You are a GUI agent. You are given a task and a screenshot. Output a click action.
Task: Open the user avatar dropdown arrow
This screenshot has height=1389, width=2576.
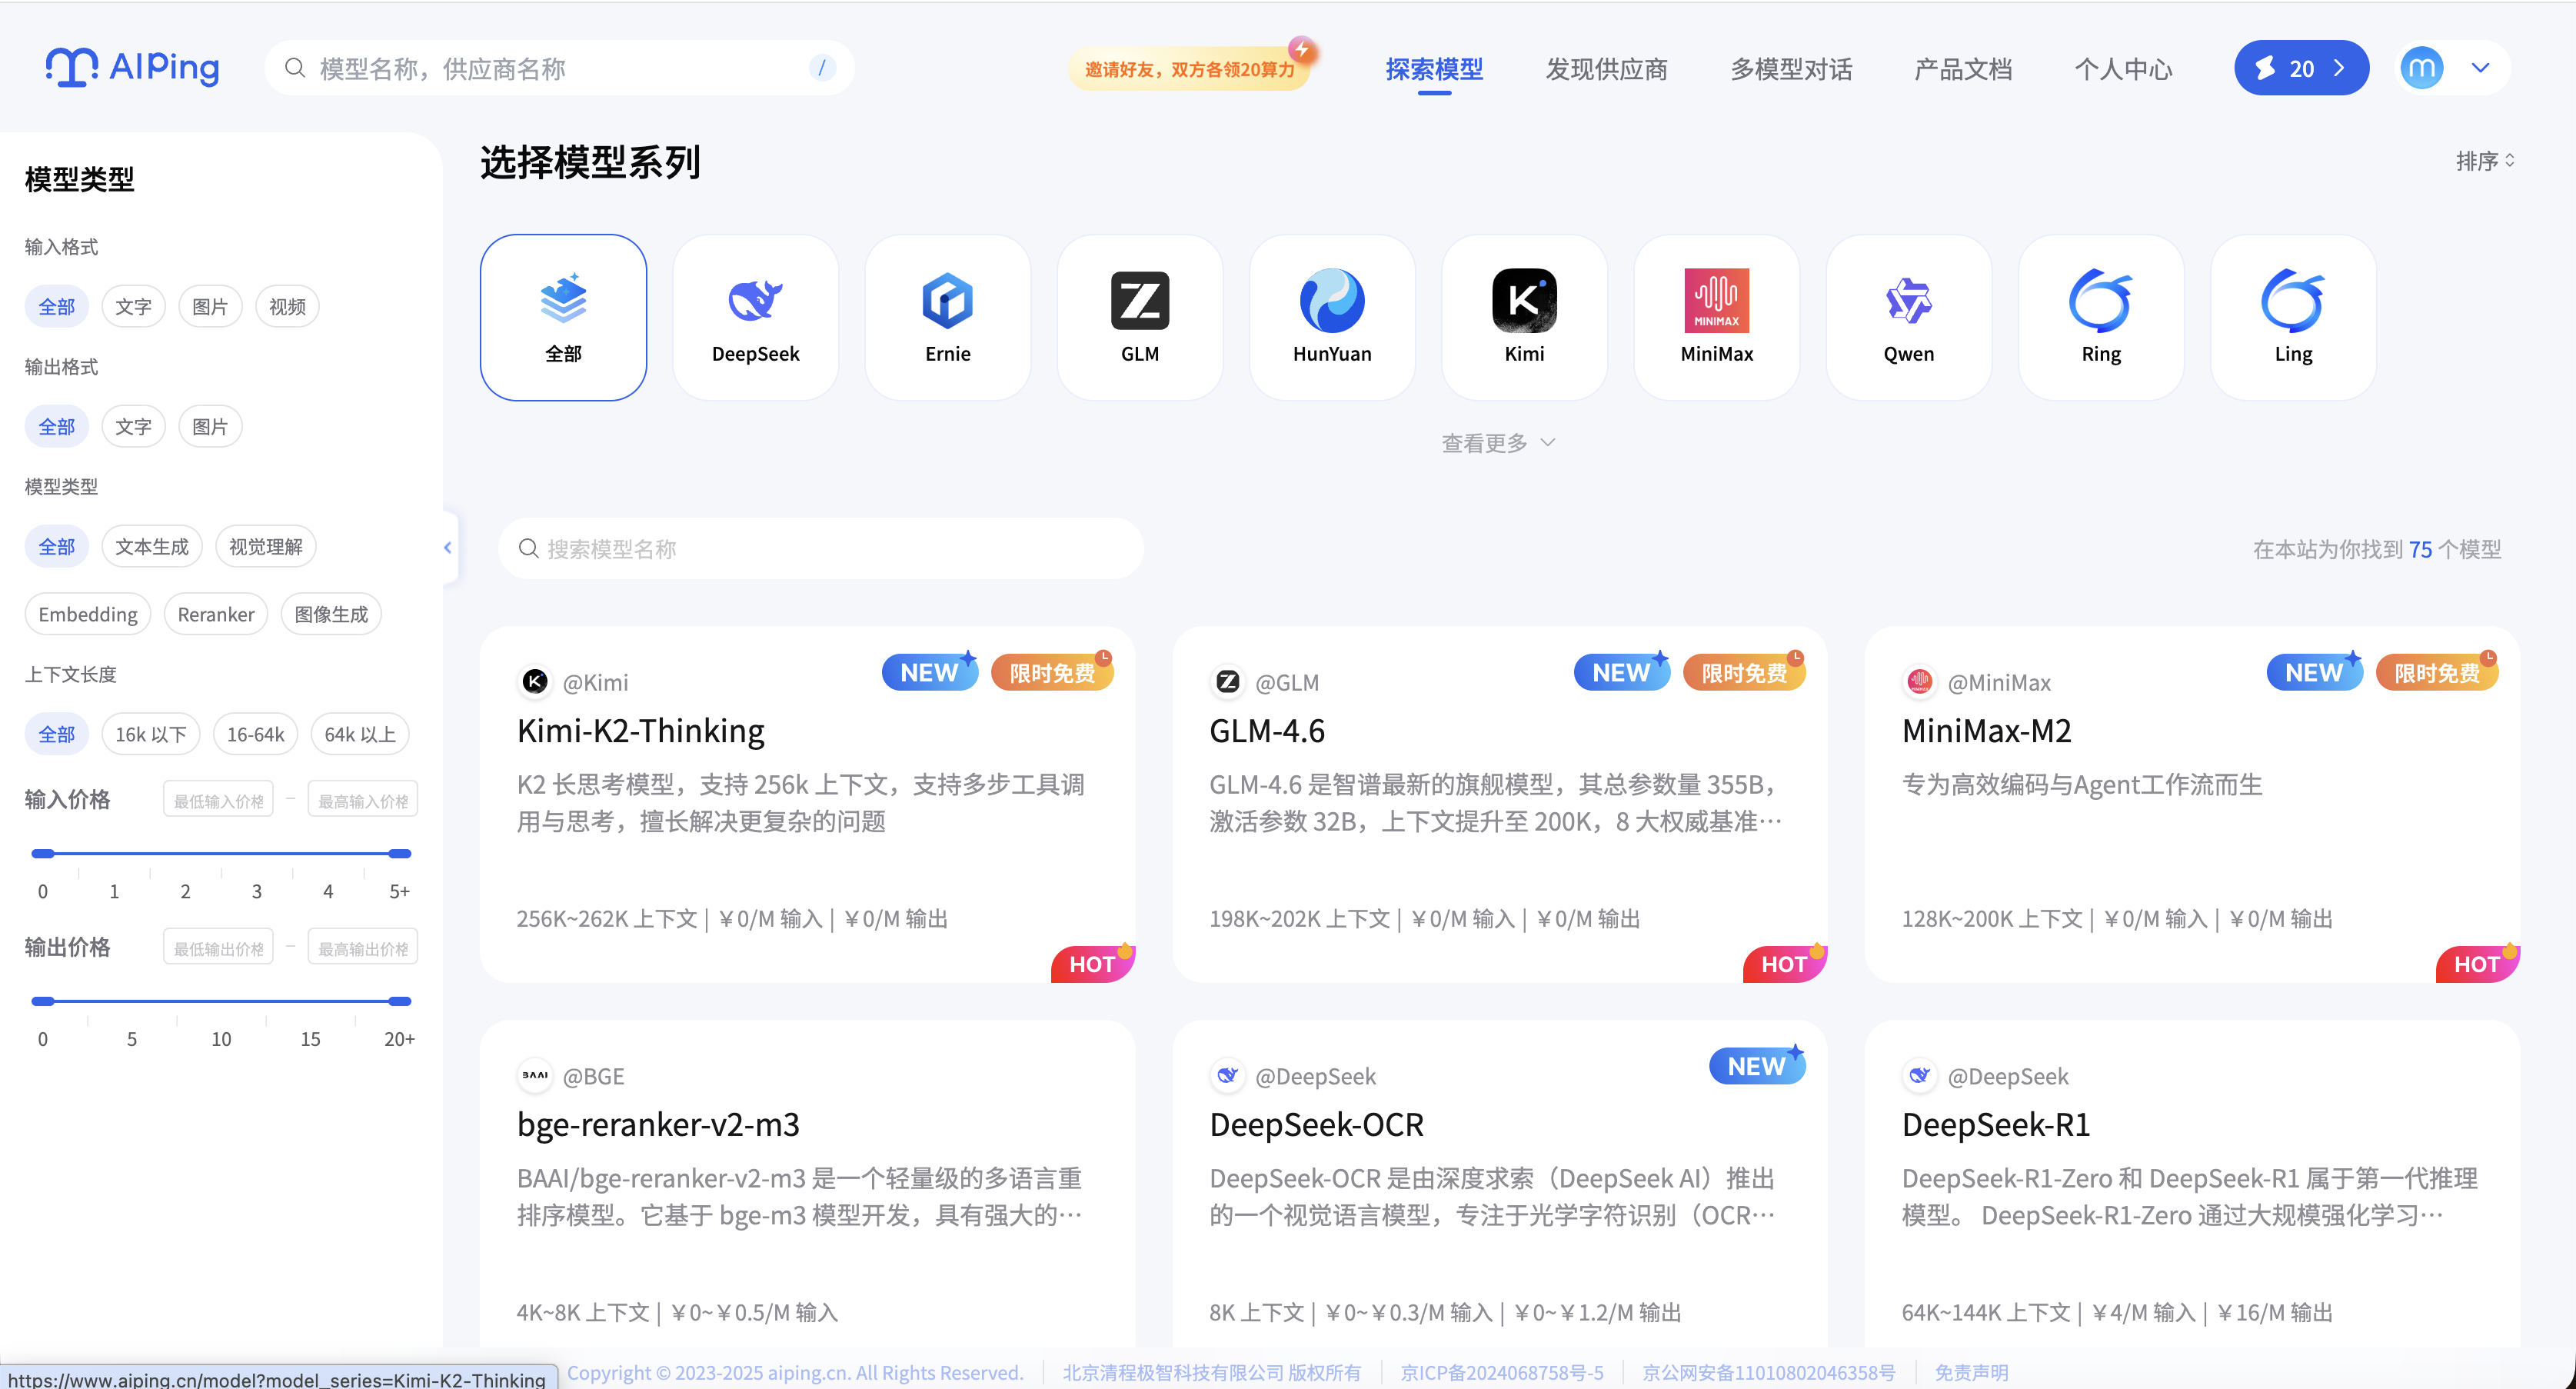(x=2480, y=68)
